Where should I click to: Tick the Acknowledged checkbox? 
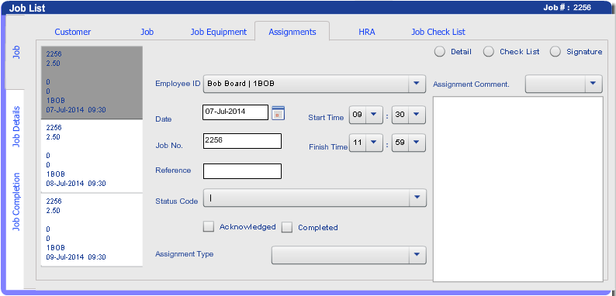coord(209,226)
